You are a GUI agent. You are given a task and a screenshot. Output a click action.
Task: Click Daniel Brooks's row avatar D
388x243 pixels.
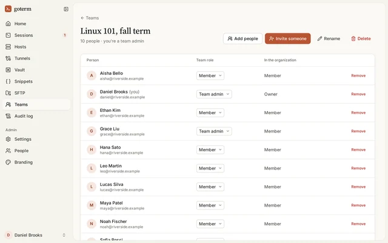[x=92, y=94]
